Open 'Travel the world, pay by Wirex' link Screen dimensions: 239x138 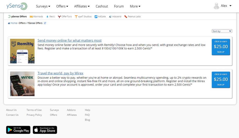[60, 73]
